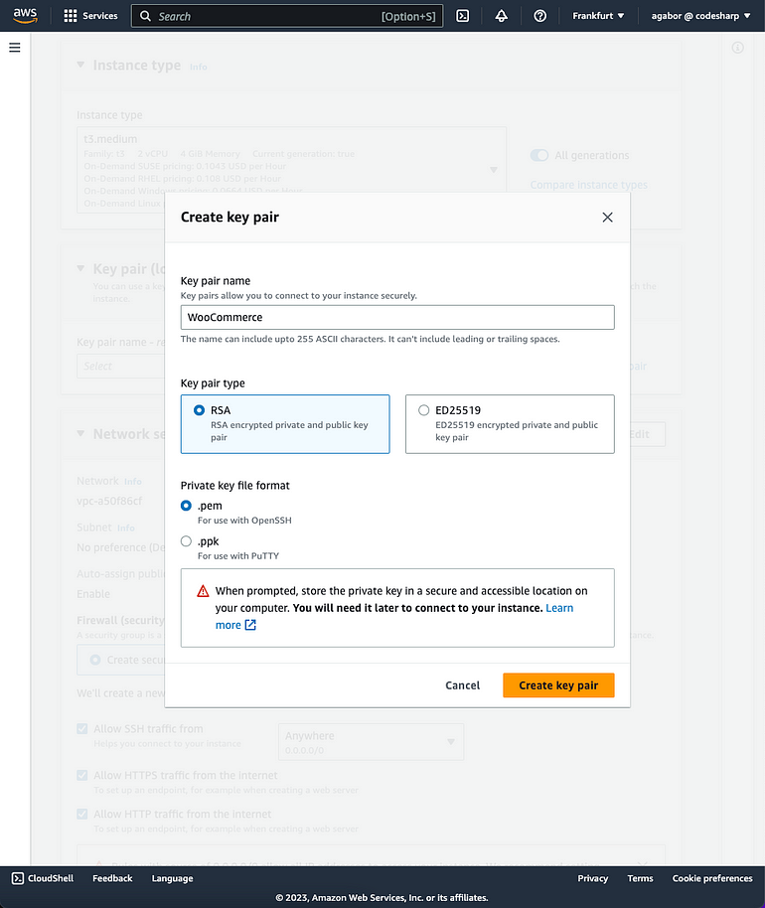Viewport: 765px width, 908px height.
Task: Open the help question mark icon
Action: click(x=539, y=16)
